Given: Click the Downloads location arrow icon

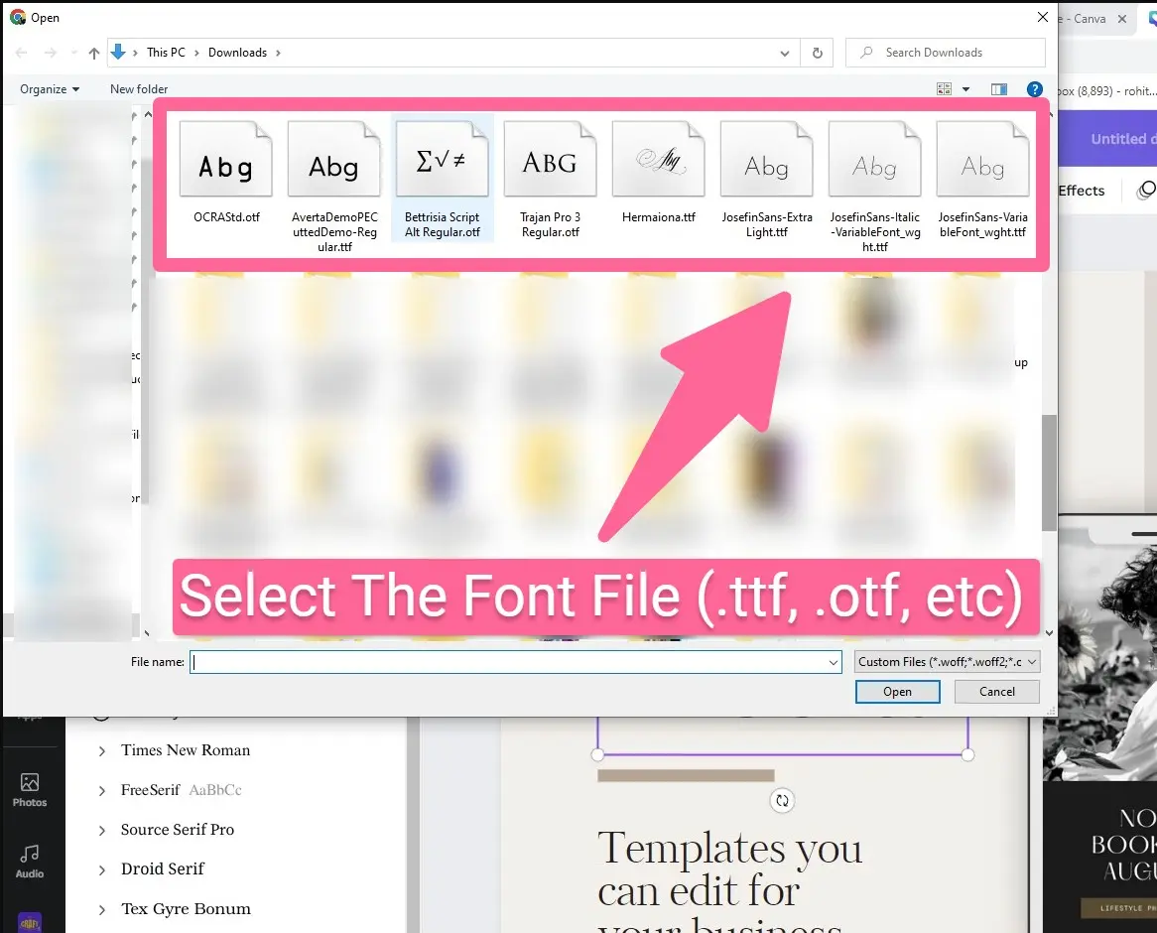Looking at the screenshot, I should 118,52.
